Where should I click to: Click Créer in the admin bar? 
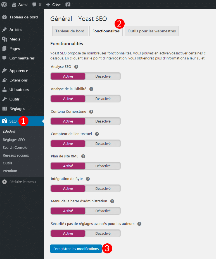coord(56,5)
